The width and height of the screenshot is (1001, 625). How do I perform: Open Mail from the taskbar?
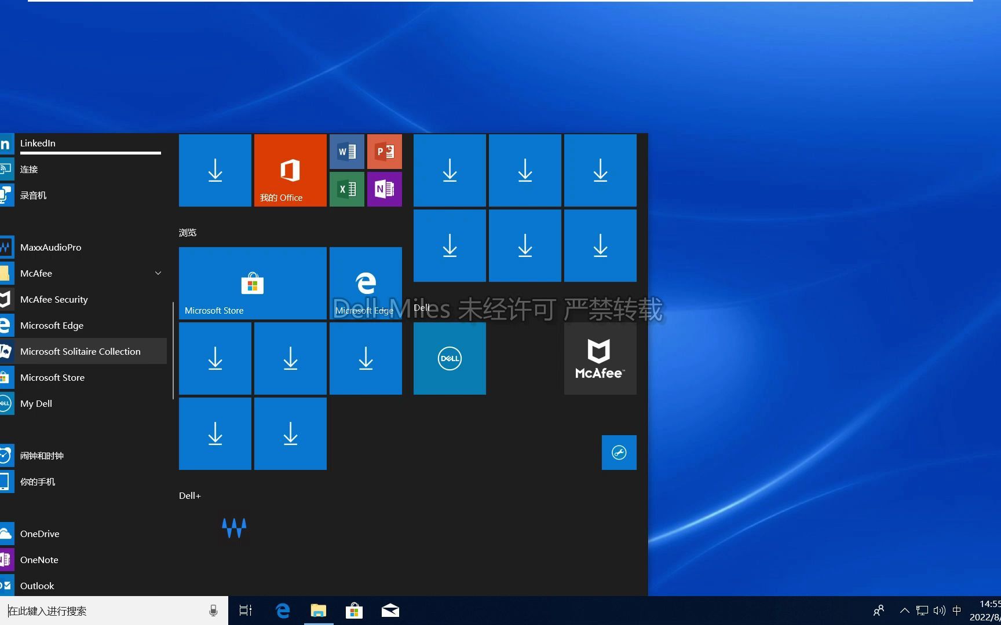pos(390,611)
